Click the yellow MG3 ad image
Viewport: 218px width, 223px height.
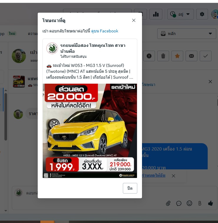[90, 131]
